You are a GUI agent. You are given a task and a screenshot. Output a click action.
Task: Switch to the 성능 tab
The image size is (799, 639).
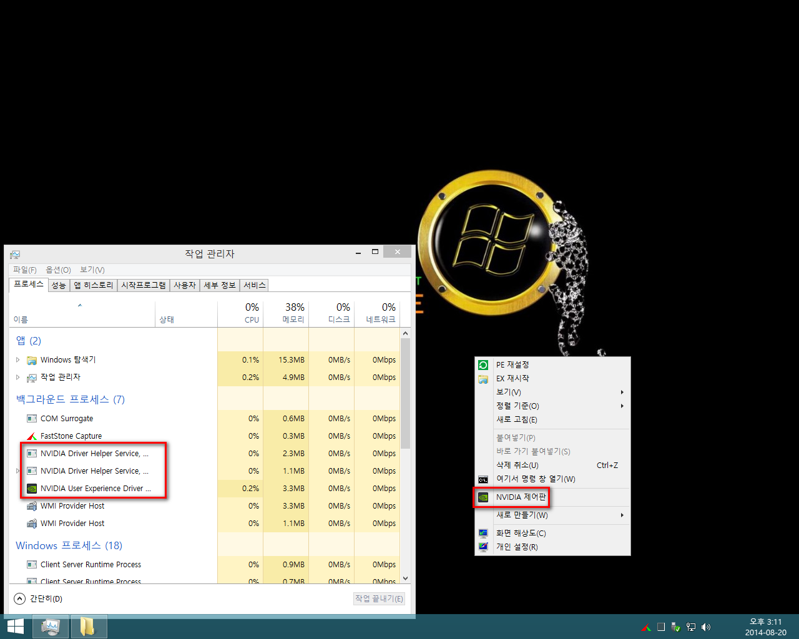pos(59,285)
